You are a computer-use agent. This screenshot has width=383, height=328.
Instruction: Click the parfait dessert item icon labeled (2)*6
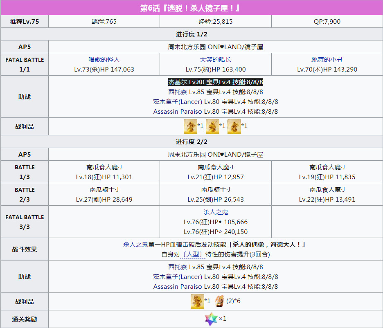pos(219,301)
